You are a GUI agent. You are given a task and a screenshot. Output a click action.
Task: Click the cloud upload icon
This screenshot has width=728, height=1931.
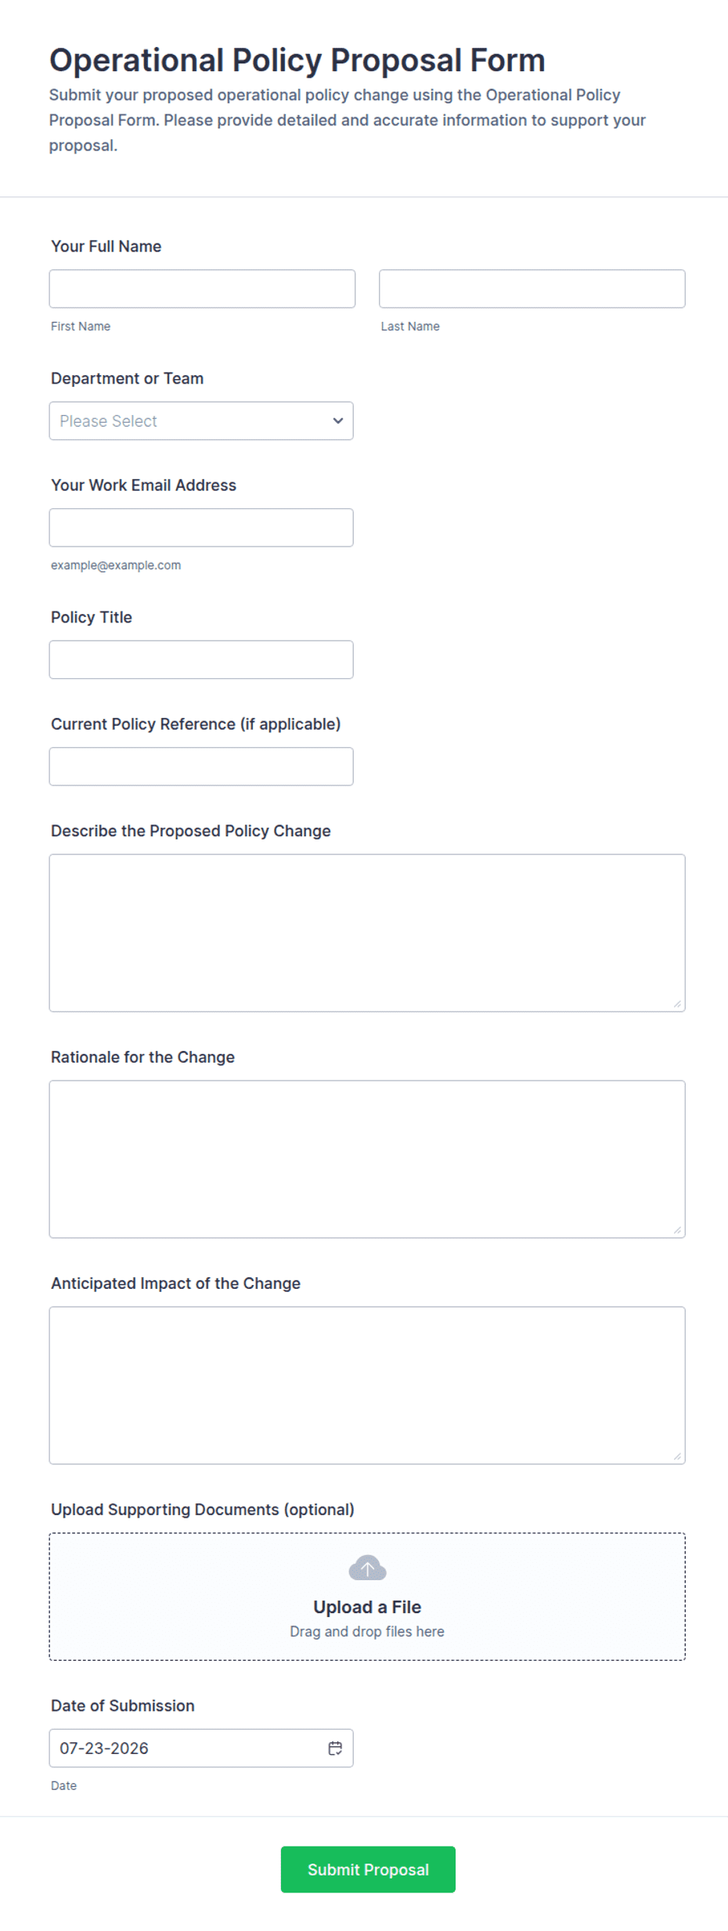click(x=367, y=1568)
